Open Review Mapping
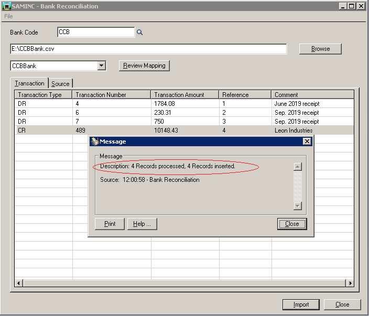The height and width of the screenshot is (316, 369). tap(144, 66)
